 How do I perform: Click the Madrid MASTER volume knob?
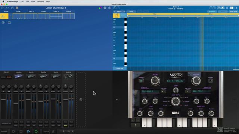[x=196, y=81]
